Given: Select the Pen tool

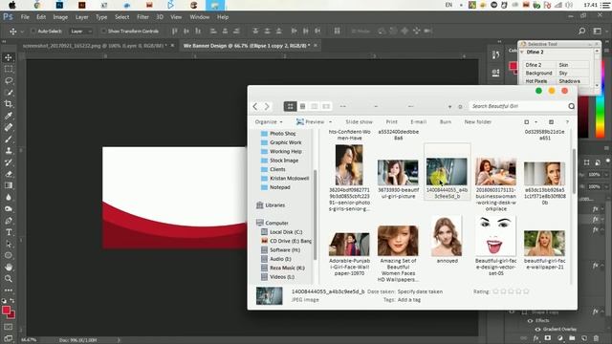Looking at the screenshot, I should (9, 221).
